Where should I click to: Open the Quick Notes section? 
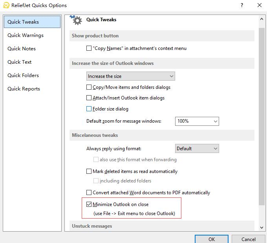(22, 49)
